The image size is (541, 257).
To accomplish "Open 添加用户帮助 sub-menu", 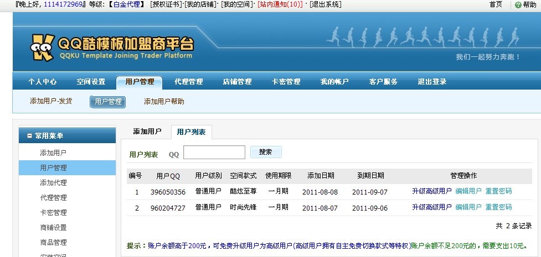I will [x=164, y=101].
